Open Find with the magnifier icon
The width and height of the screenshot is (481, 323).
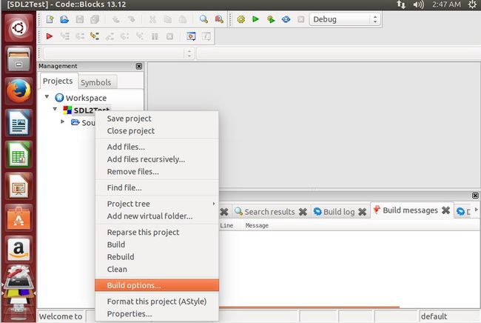(203, 19)
